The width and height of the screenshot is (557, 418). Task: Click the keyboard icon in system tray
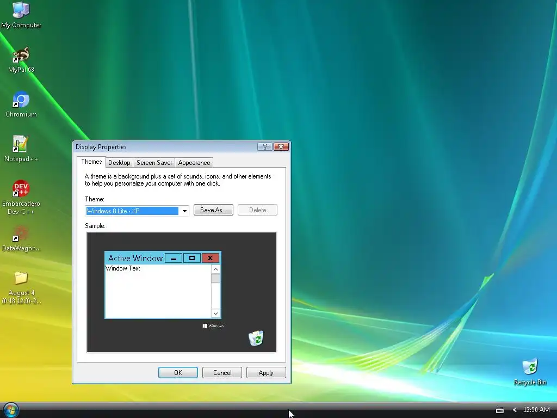tap(500, 410)
